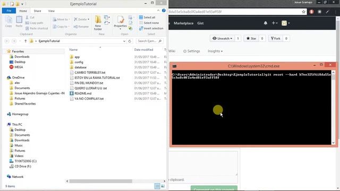Sort files by Date modified column
This screenshot has width=340, height=191.
tap(143, 49)
